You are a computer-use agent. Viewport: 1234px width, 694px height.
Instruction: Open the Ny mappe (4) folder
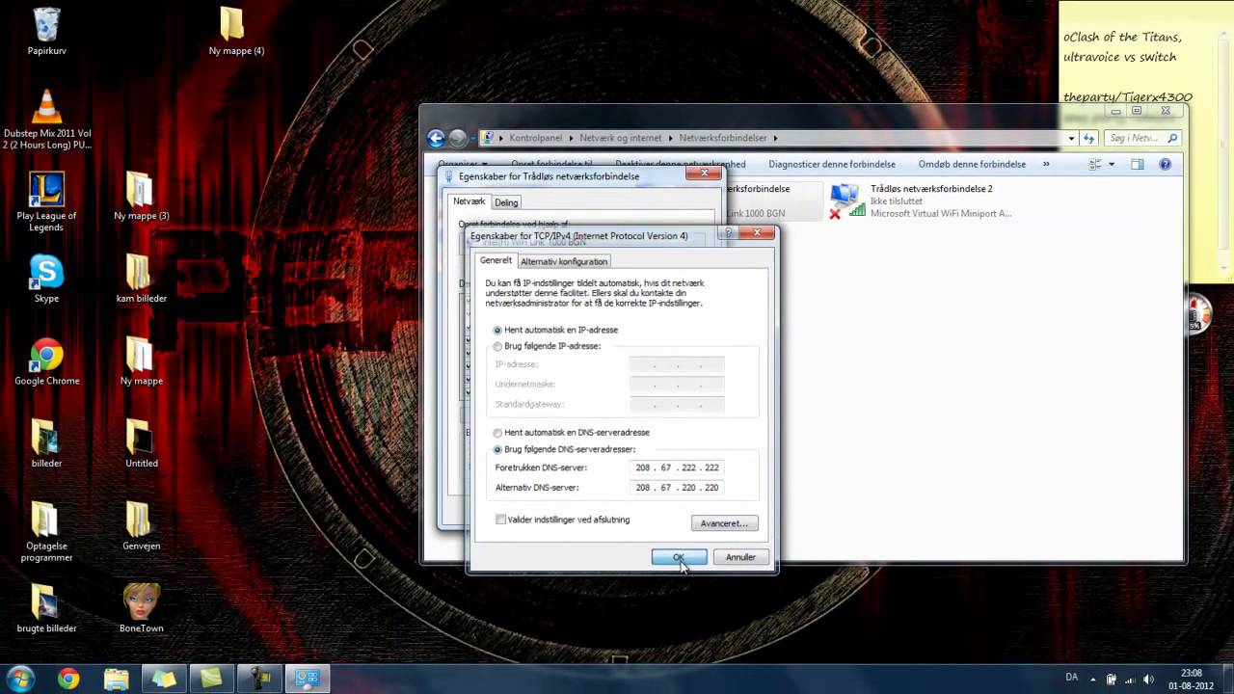tap(236, 31)
